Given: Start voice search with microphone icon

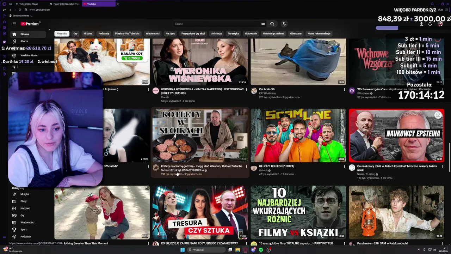Looking at the screenshot, I should pyautogui.click(x=284, y=24).
